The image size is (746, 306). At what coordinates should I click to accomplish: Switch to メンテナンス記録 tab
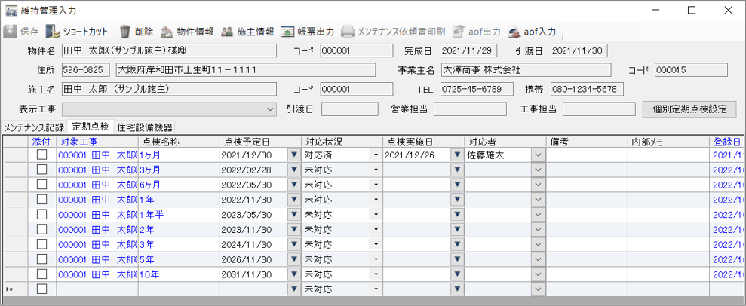tap(33, 127)
